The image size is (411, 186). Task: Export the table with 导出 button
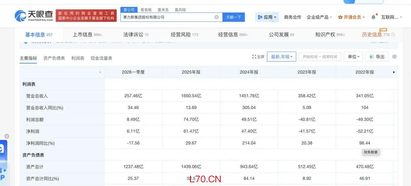[x=377, y=57]
